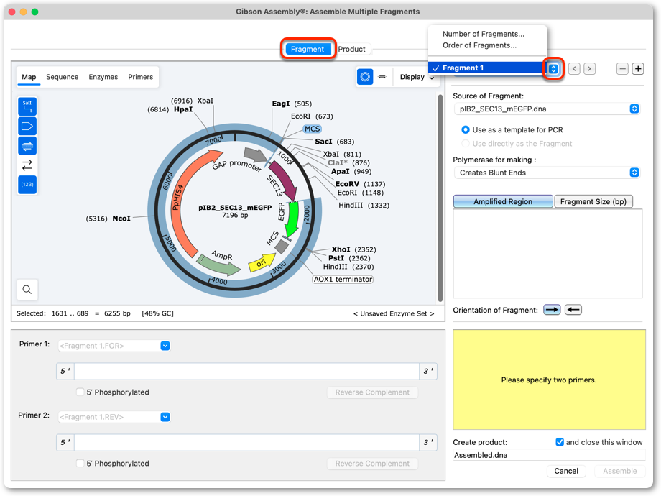This screenshot has height=496, width=661.
Task: Go to next fragment arrow
Action: [x=589, y=68]
